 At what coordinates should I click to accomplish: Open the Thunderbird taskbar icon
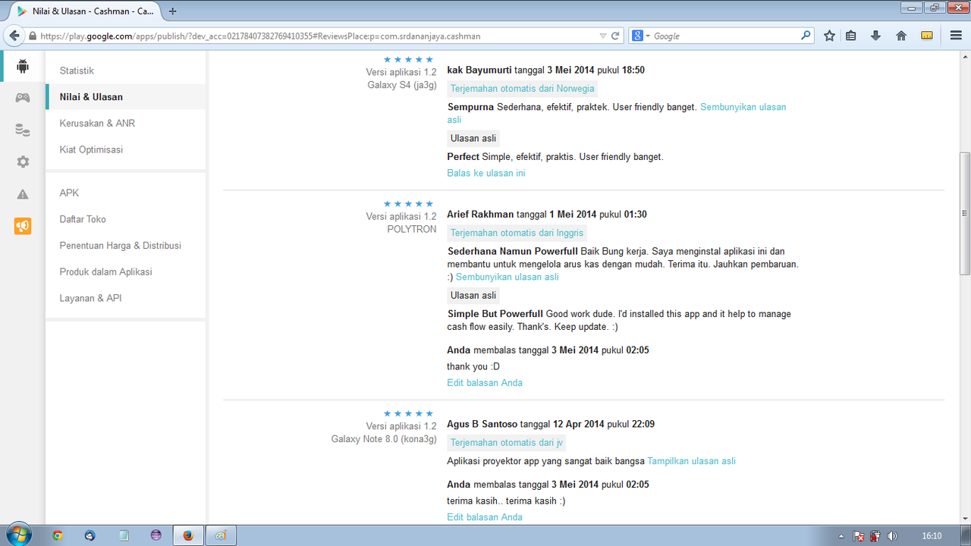tap(90, 535)
